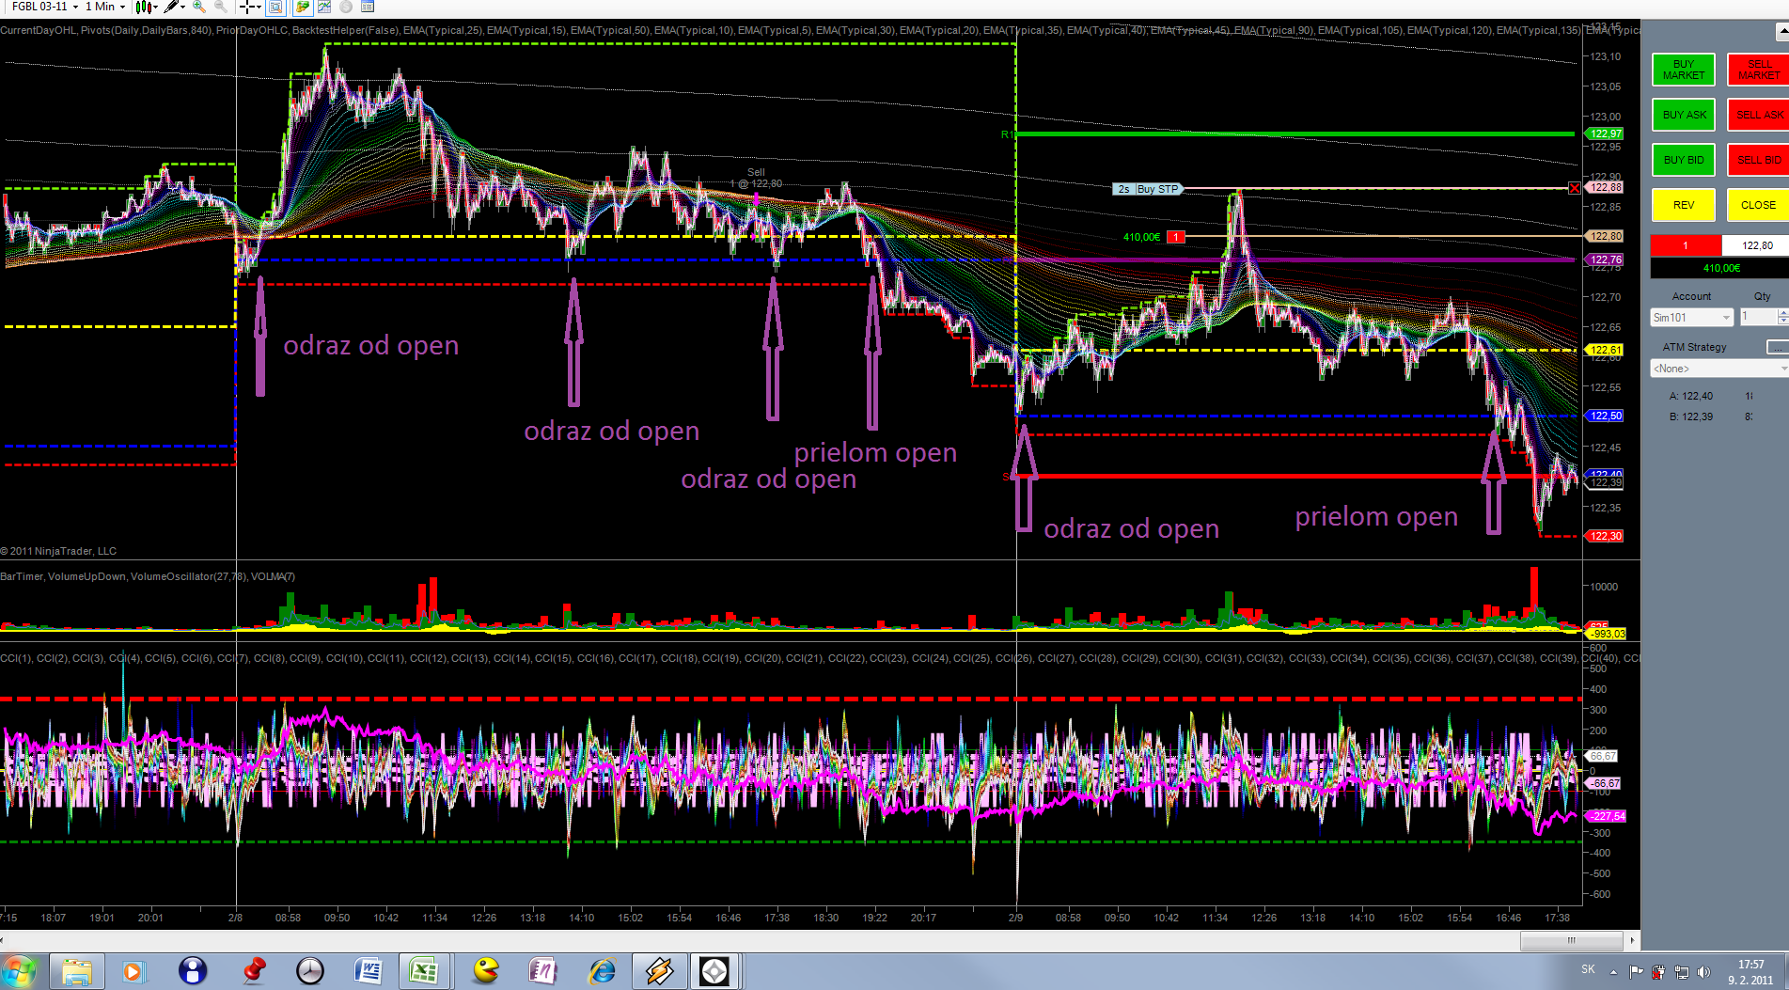Click the BUY BID button
Screen dimensions: 1789x990
tap(1684, 160)
